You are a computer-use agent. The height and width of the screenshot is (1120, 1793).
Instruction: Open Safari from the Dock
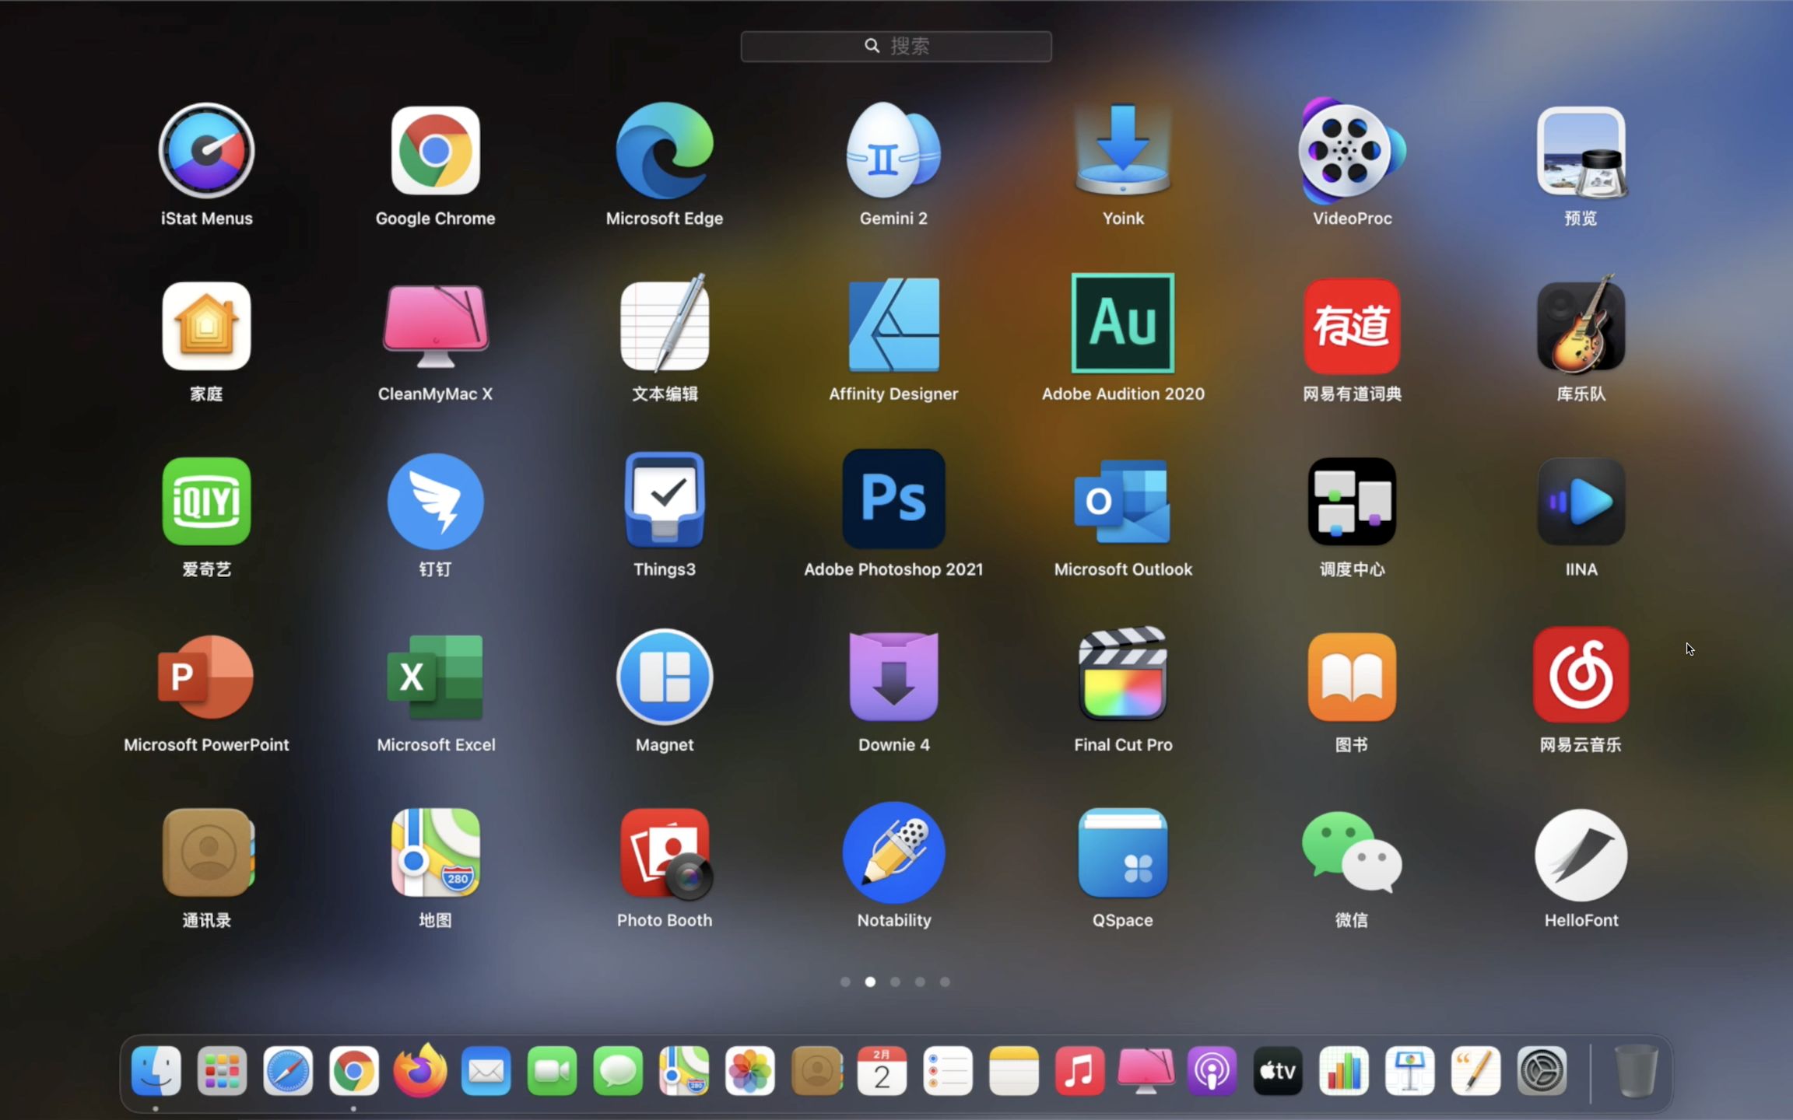pyautogui.click(x=288, y=1071)
